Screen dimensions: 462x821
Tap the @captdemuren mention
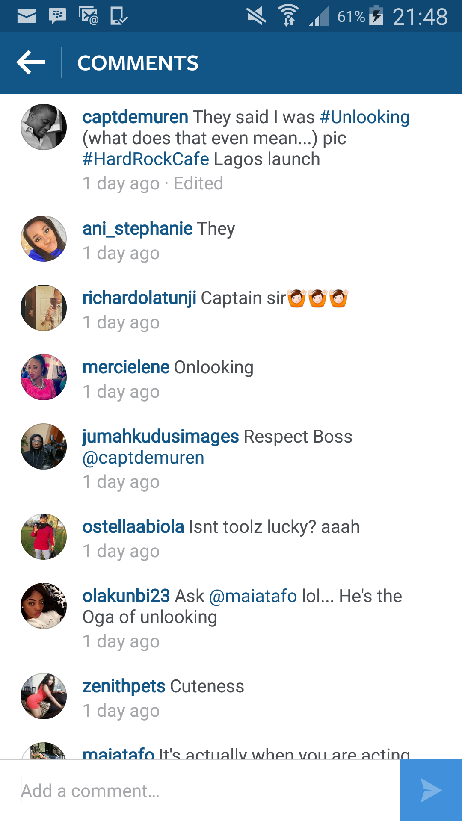pyautogui.click(x=143, y=458)
